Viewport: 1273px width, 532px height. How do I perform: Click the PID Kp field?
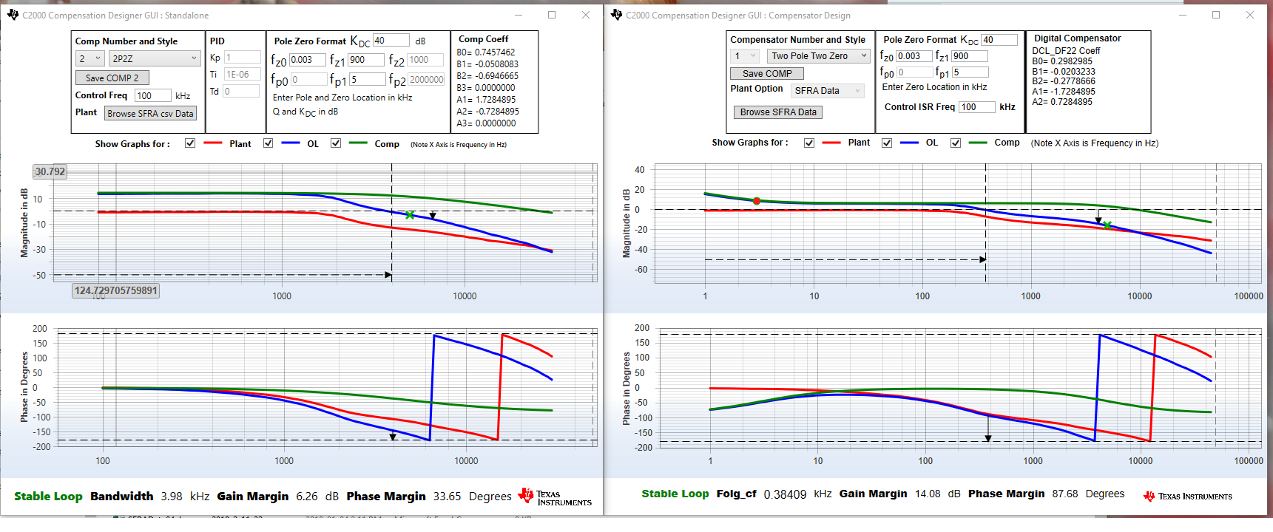tap(242, 57)
